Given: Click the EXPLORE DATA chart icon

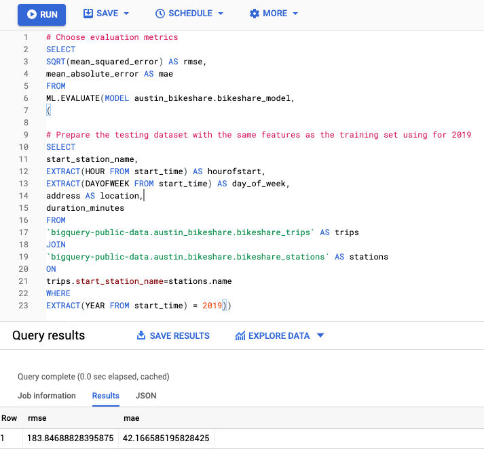Looking at the screenshot, I should point(240,335).
